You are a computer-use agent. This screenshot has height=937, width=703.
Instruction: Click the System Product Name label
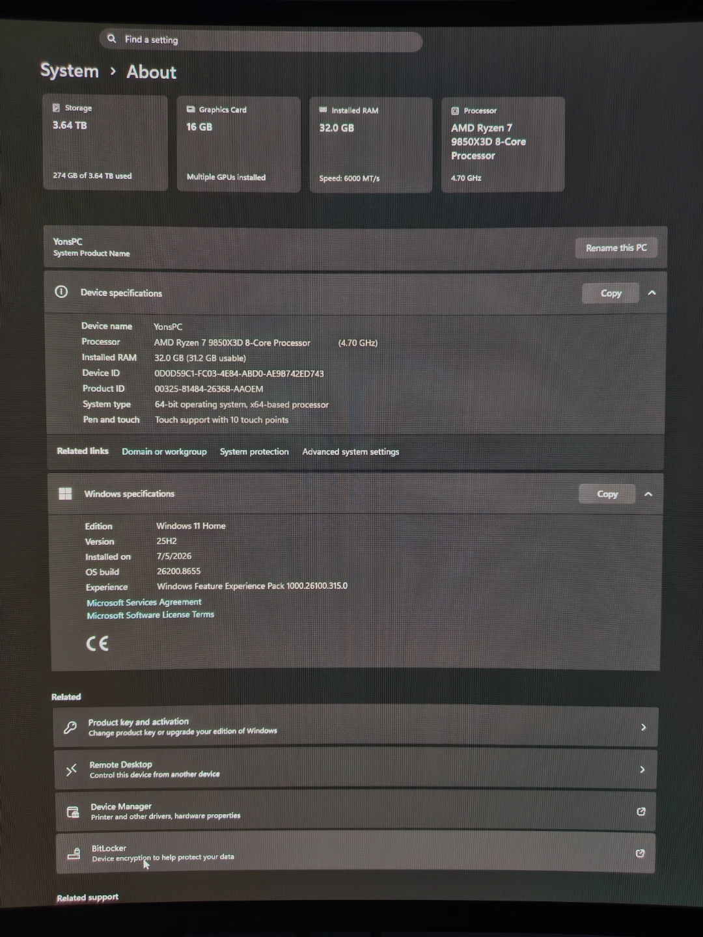pos(92,254)
